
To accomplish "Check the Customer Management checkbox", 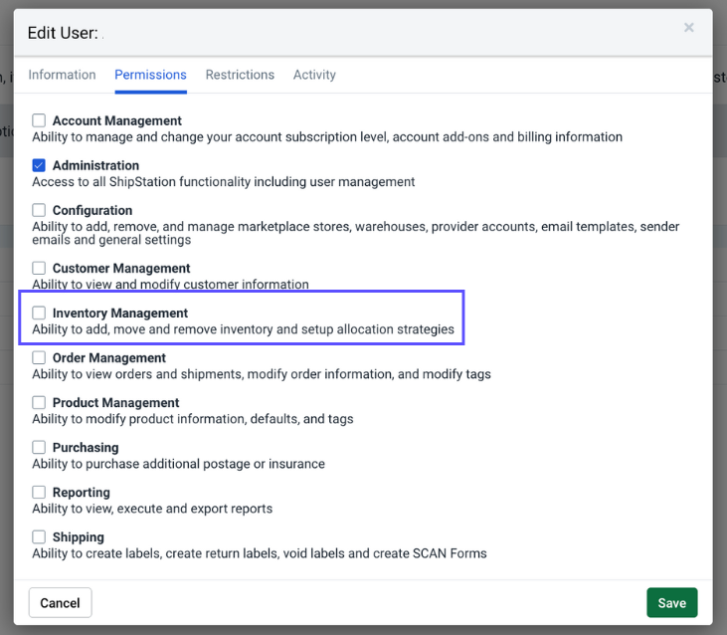I will (39, 268).
